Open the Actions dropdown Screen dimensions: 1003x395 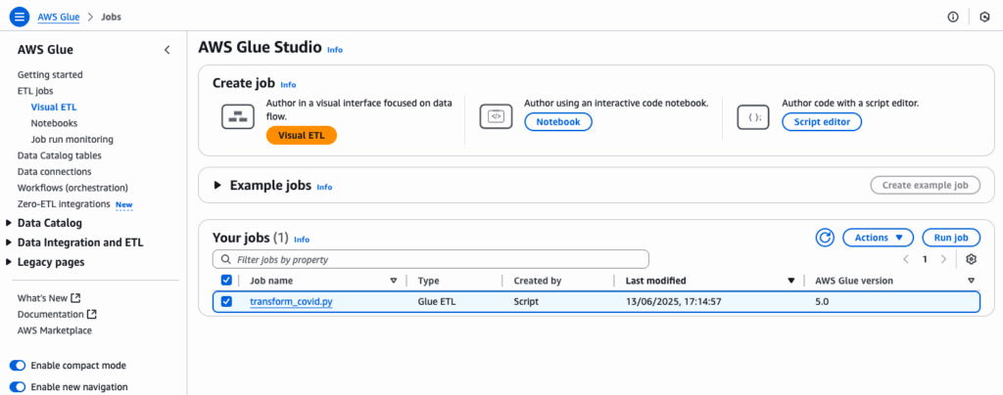[878, 238]
